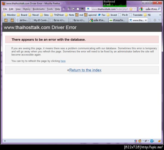164x150 pixels.
Task: Switch to the tab with green favicon
Action: 118,20
